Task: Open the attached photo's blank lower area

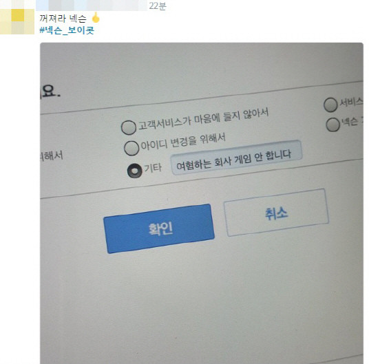Action: (202, 306)
